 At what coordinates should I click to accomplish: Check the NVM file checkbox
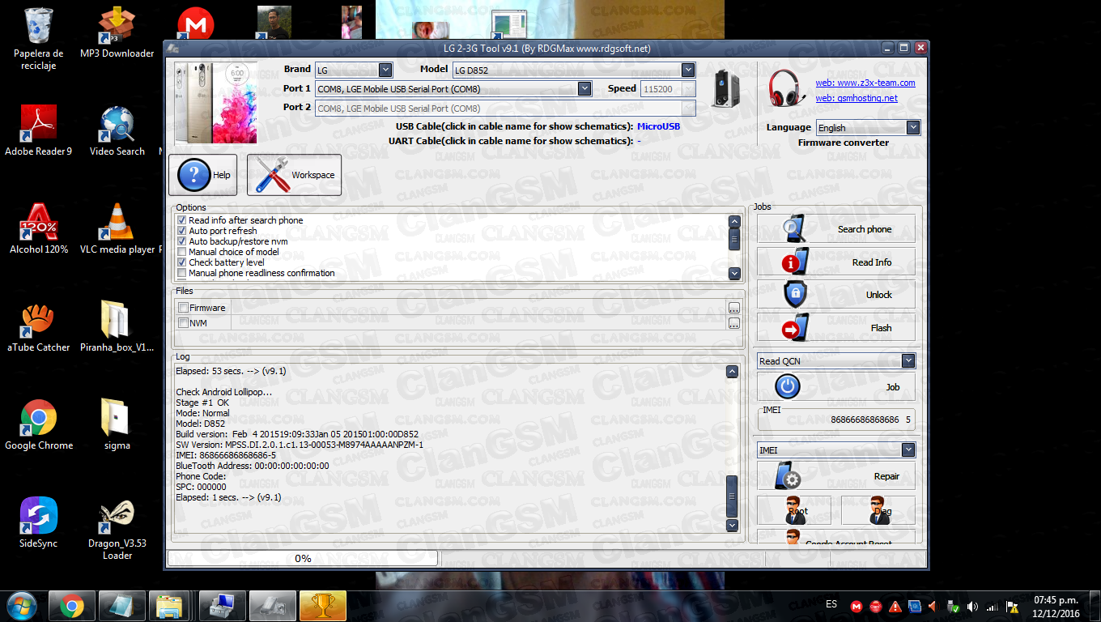[183, 323]
